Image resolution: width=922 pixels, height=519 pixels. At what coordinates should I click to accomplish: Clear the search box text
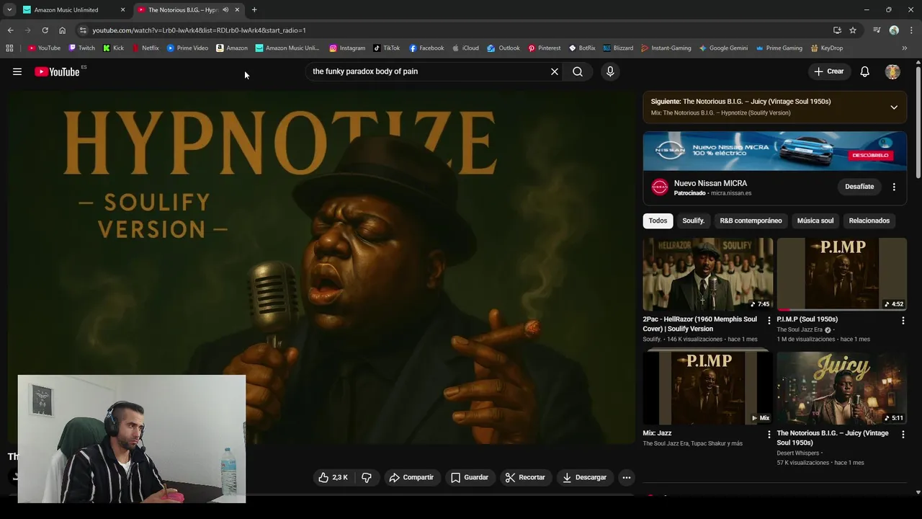555,71
